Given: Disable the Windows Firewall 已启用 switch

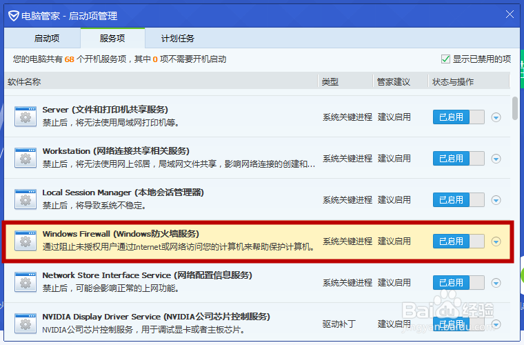Looking at the screenshot, I should click(458, 241).
